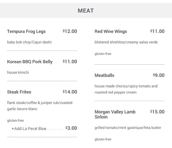The image size is (172, 148).
Task: Click the $9.00 Meatballs price
Action: click(159, 75)
